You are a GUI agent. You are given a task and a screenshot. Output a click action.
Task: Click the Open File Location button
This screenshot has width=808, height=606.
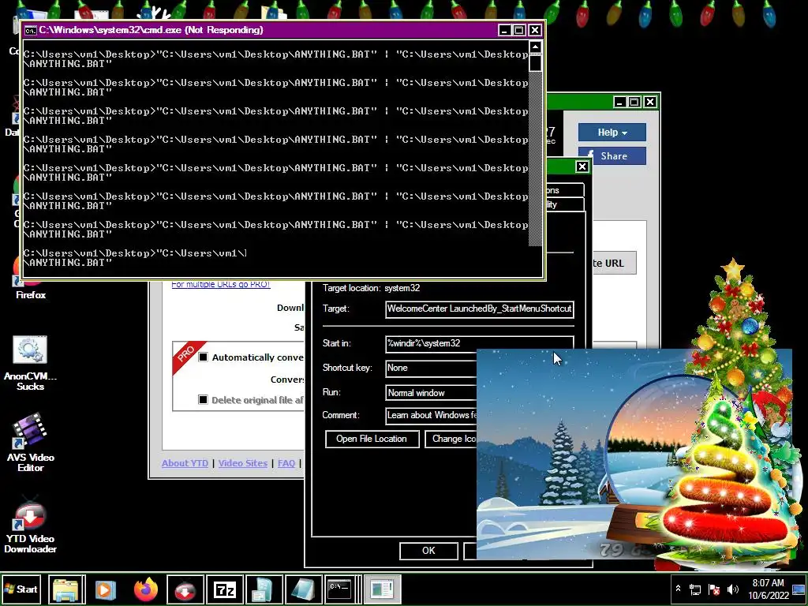[372, 439]
